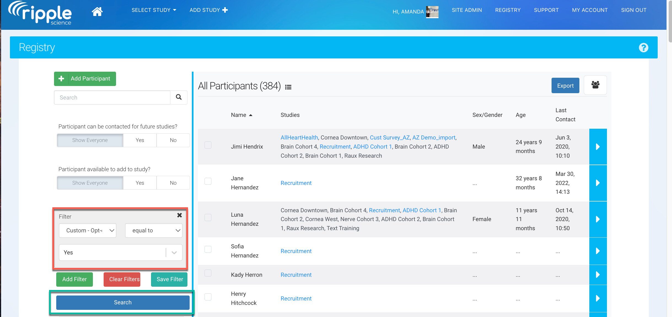Open the Select Study menu
672x317 pixels.
[x=154, y=10]
